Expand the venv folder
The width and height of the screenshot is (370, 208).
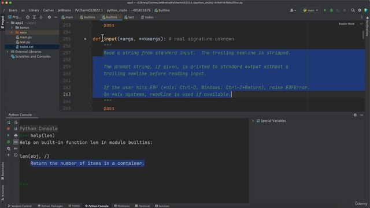(x=12, y=32)
